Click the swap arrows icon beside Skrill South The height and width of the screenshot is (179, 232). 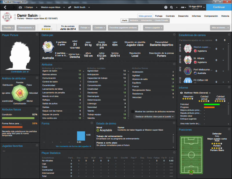[x=70, y=7]
